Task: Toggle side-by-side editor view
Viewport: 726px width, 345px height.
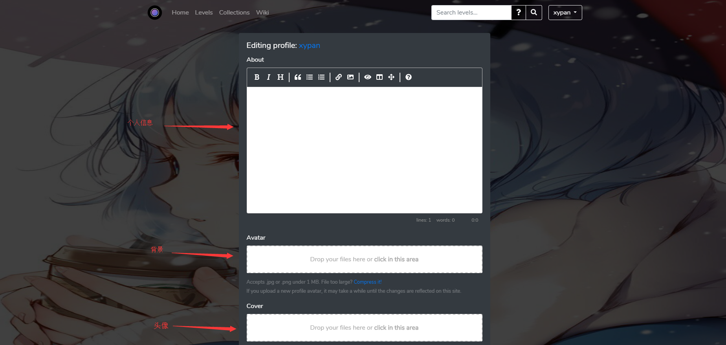Action: click(x=379, y=77)
